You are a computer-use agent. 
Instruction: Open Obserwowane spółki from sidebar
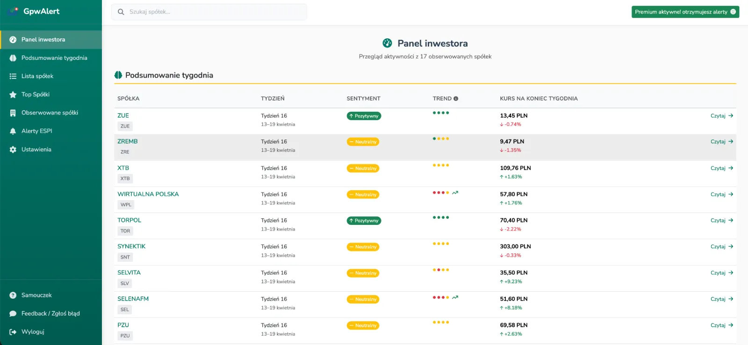point(50,113)
